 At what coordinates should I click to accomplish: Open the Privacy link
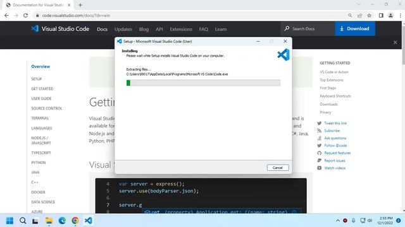(x=325, y=112)
